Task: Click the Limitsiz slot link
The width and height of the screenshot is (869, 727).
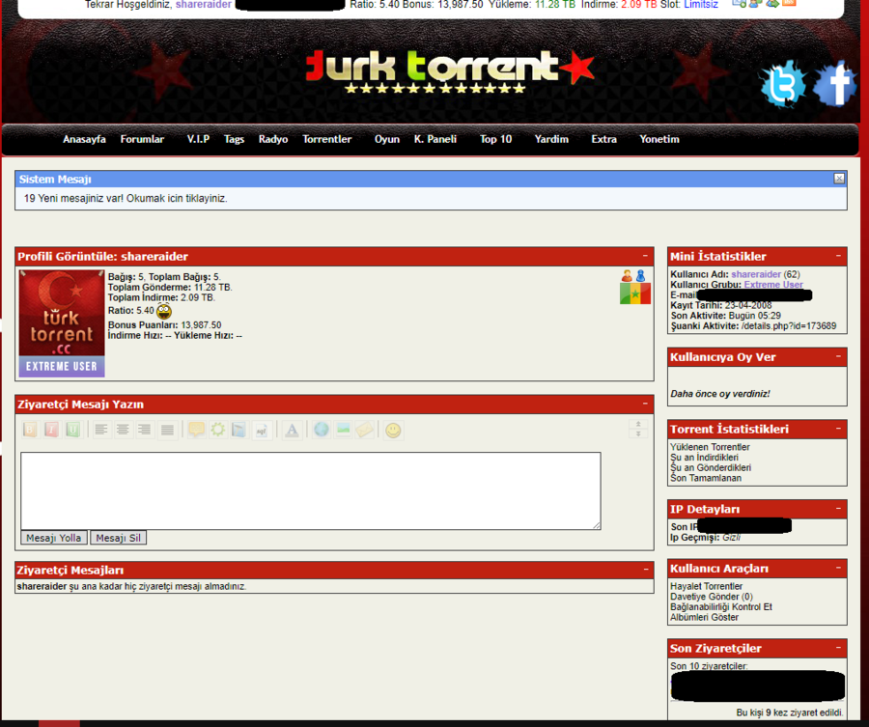Action: point(701,5)
